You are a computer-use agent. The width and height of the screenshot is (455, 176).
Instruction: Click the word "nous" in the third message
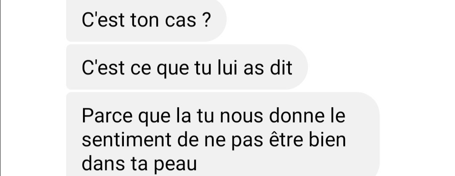(242, 116)
